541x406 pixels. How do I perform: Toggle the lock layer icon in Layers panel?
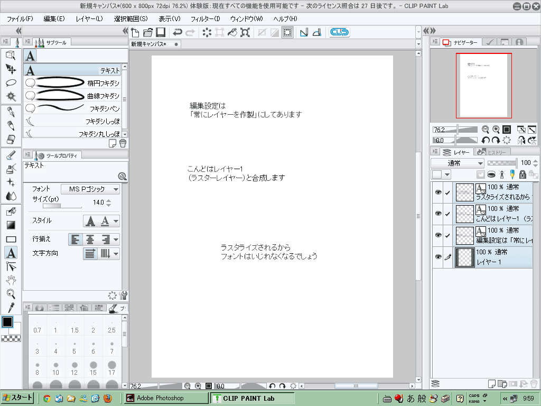click(523, 174)
